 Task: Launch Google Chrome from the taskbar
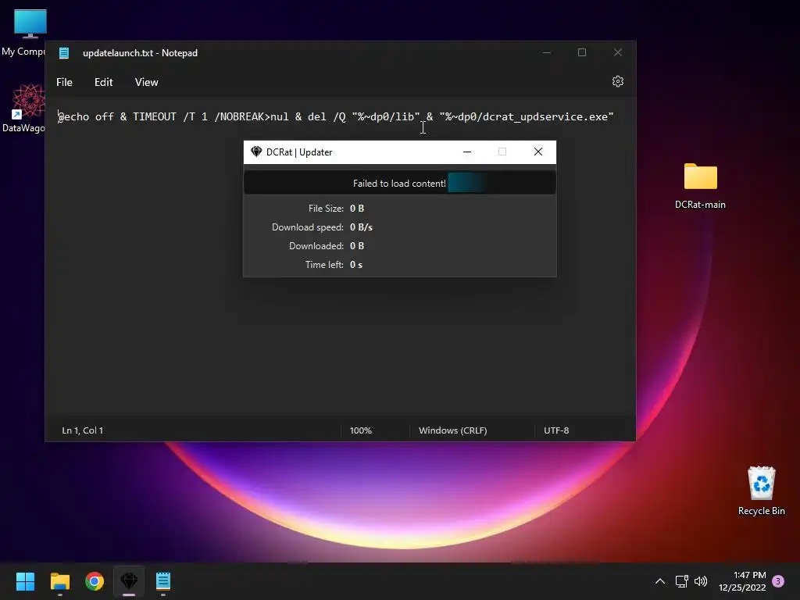tap(95, 581)
